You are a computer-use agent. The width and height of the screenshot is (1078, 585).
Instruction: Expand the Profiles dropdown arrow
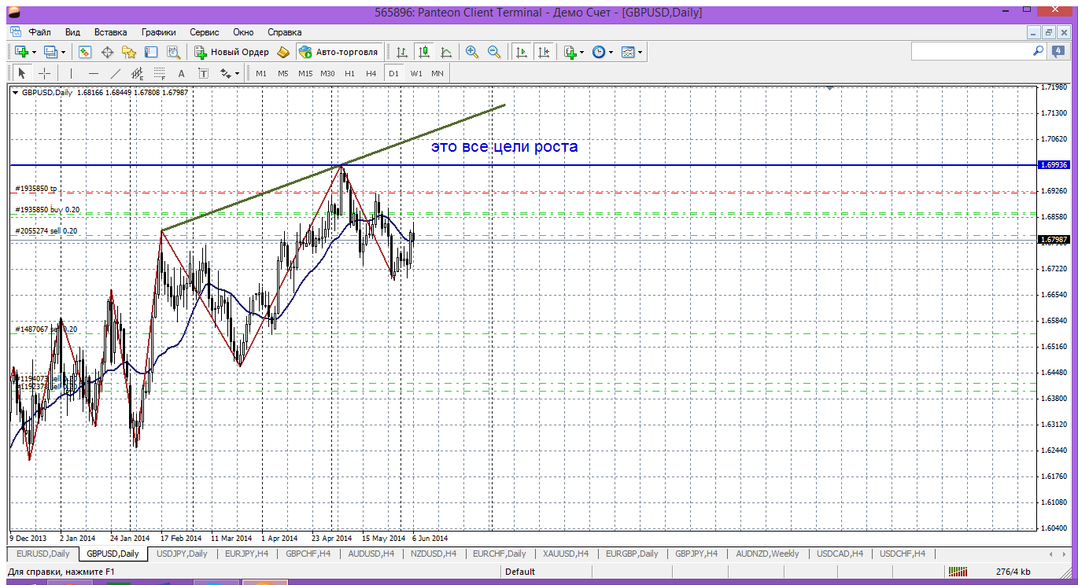(64, 52)
